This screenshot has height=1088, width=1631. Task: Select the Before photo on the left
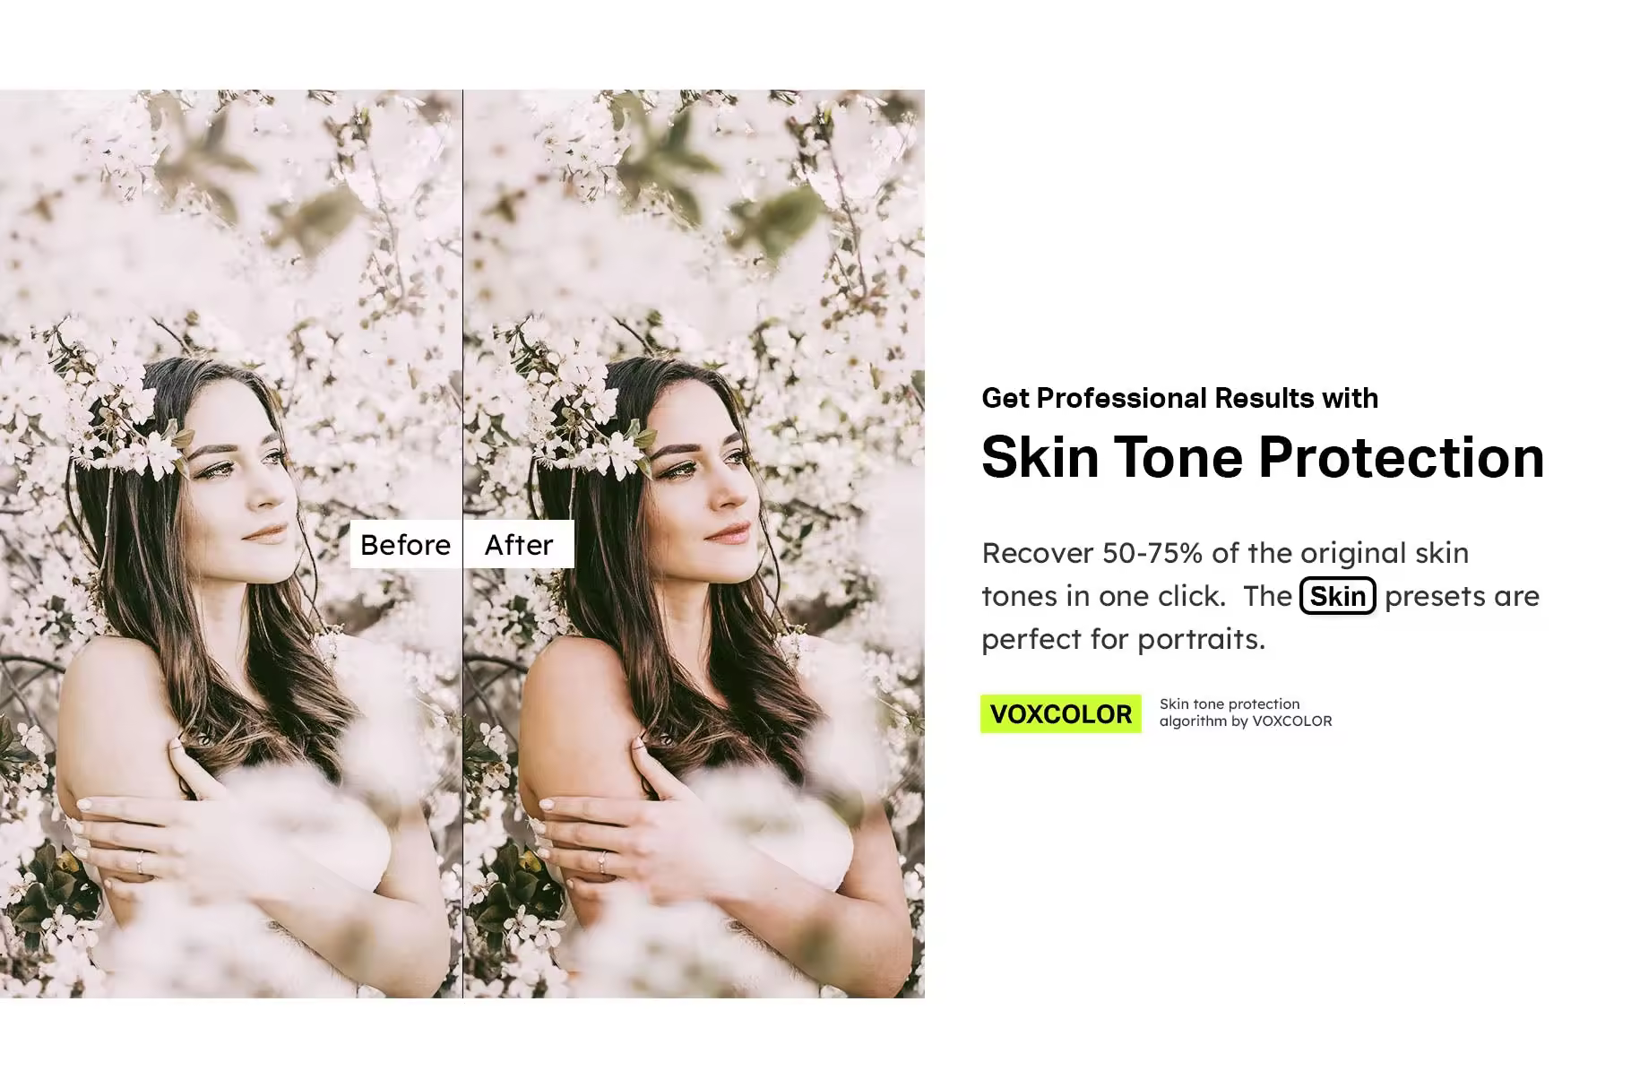(230, 543)
